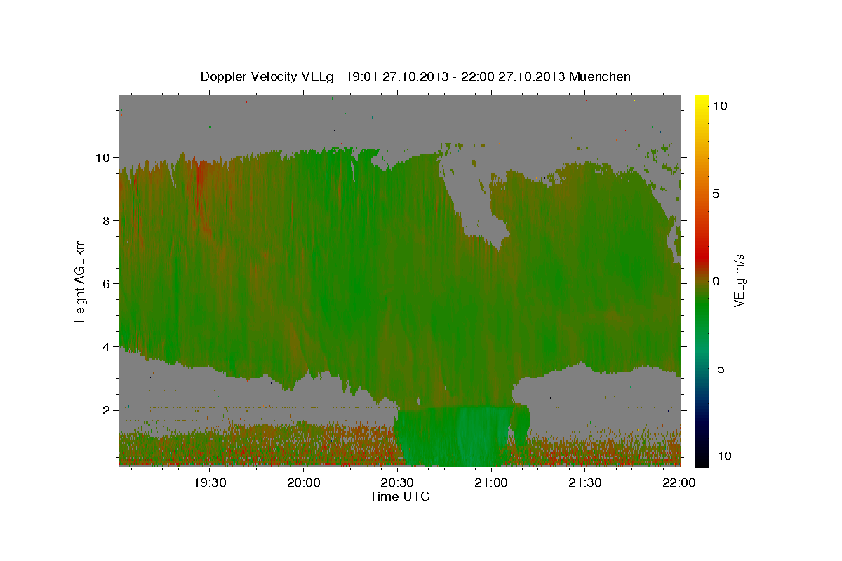This screenshot has height=561, width=842.
Task: Click the '20:30' time axis label
Action: [398, 482]
